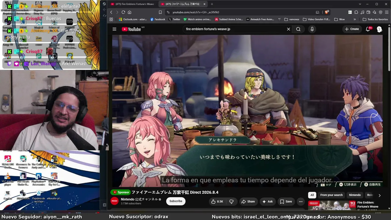Click the video player area
The height and width of the screenshot is (220, 391).
(x=247, y=111)
